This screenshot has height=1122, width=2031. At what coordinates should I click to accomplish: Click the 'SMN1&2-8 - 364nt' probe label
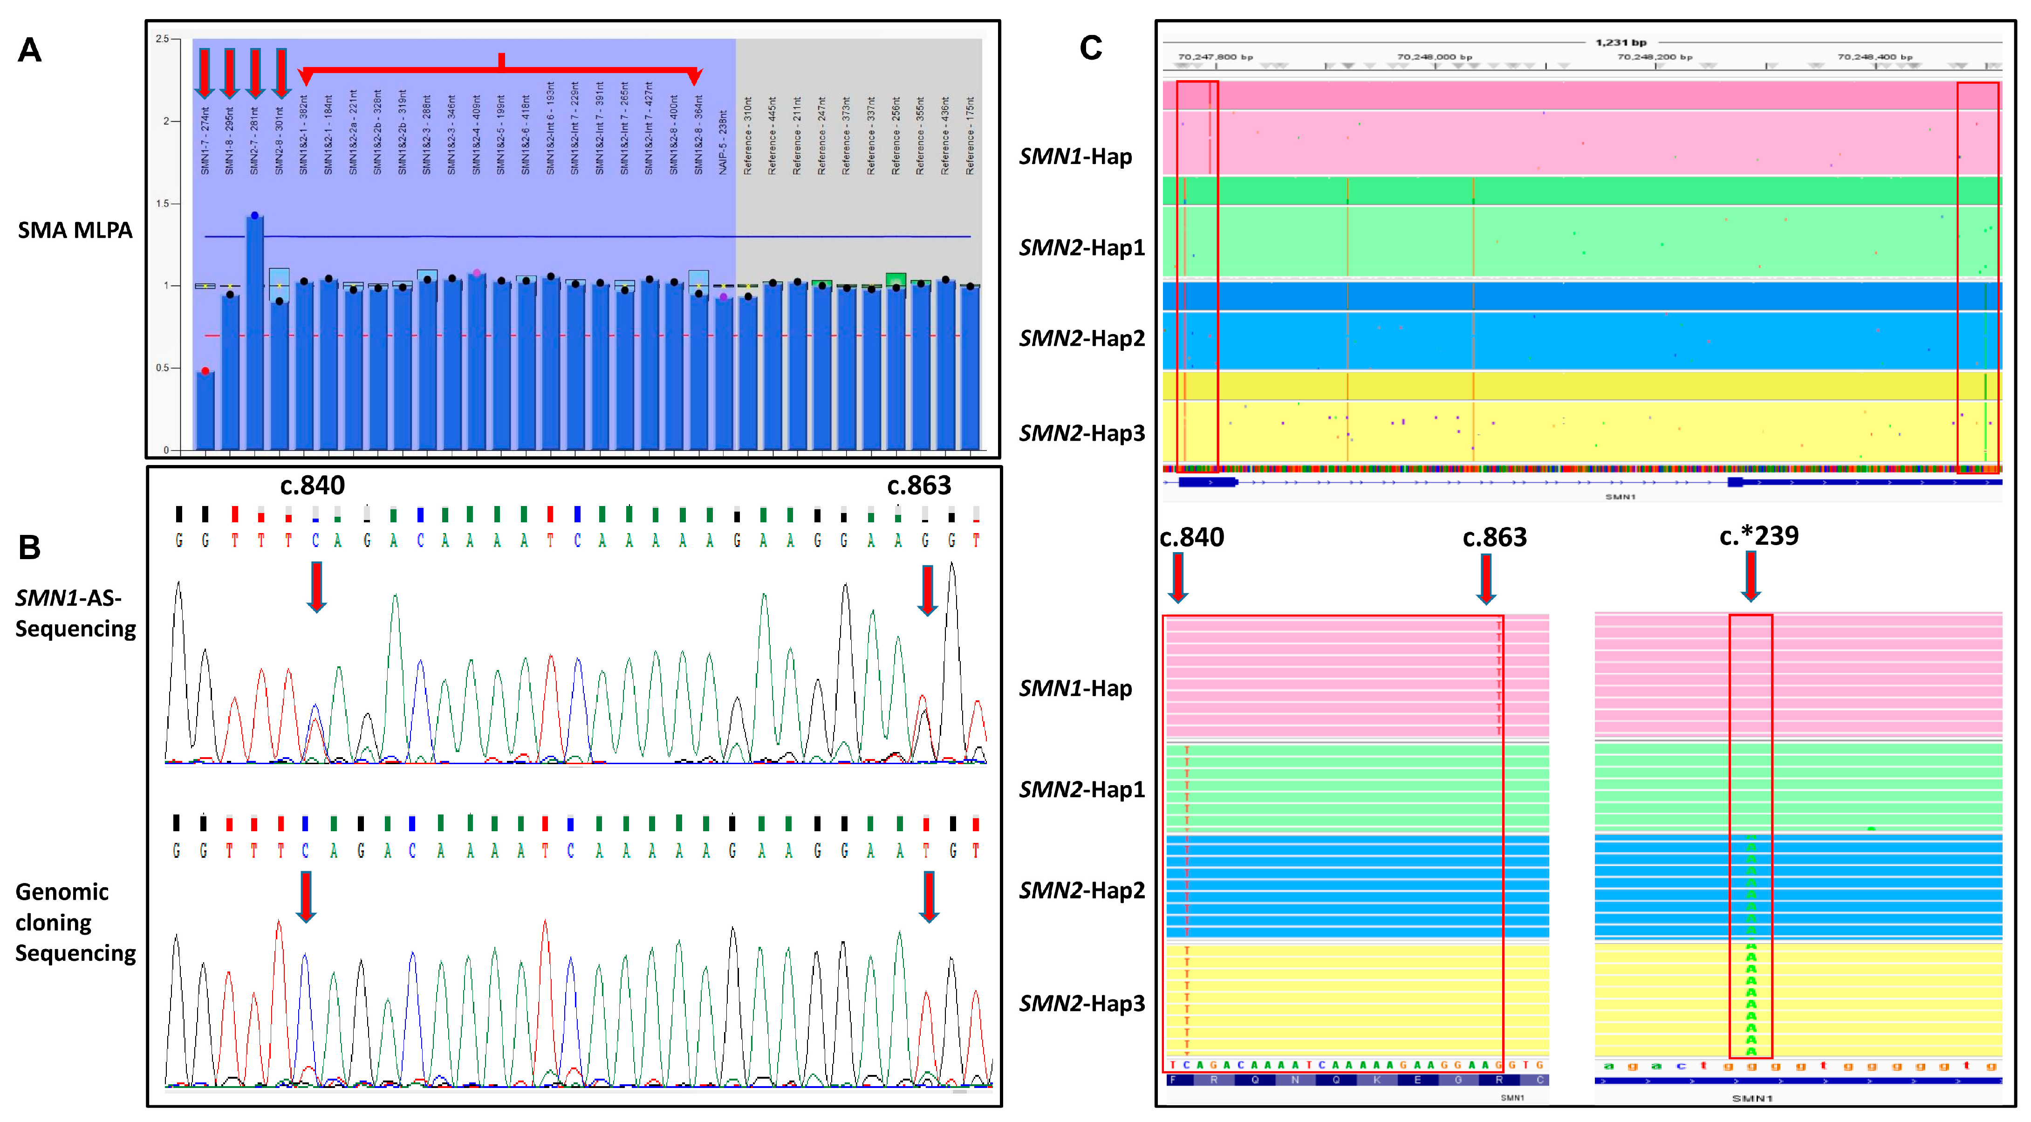(x=698, y=135)
